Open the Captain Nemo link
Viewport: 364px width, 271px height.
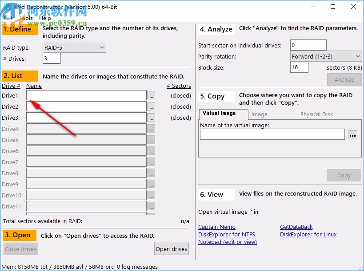pos(217,227)
